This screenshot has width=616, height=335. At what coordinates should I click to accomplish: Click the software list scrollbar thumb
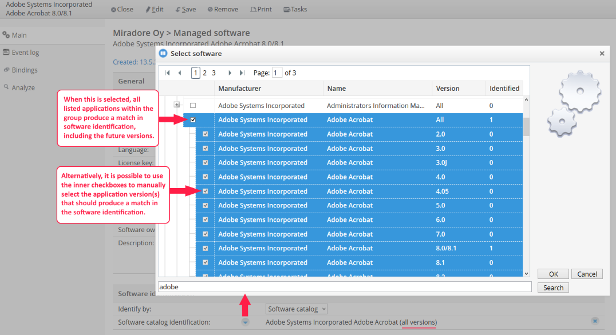[527, 127]
